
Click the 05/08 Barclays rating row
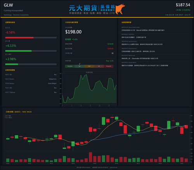(x=31, y=83)
